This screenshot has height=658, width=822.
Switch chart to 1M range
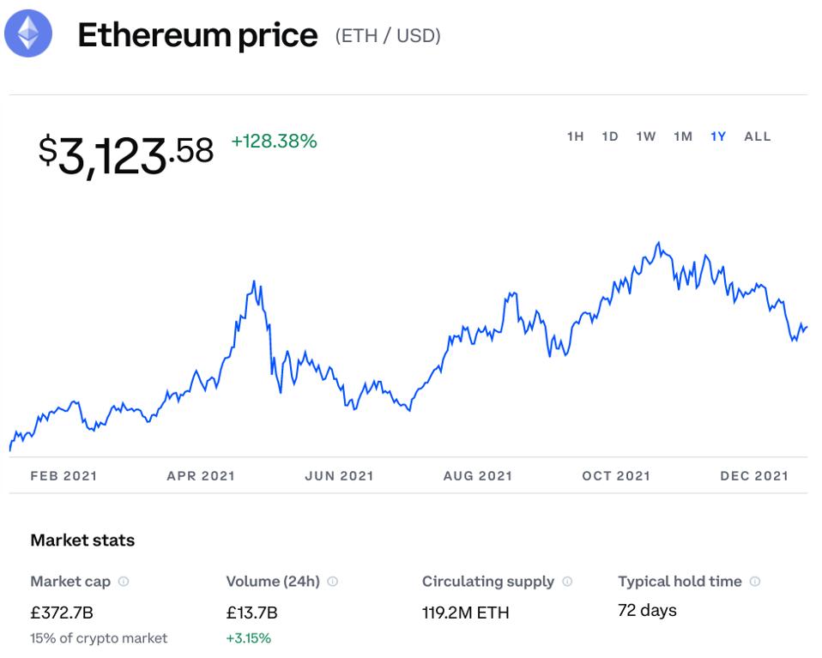click(x=683, y=136)
